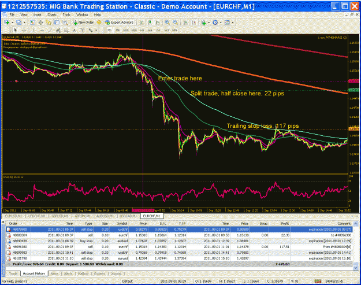The image size is (361, 285).
Task: Open the Tools menu
Action: [66, 15]
